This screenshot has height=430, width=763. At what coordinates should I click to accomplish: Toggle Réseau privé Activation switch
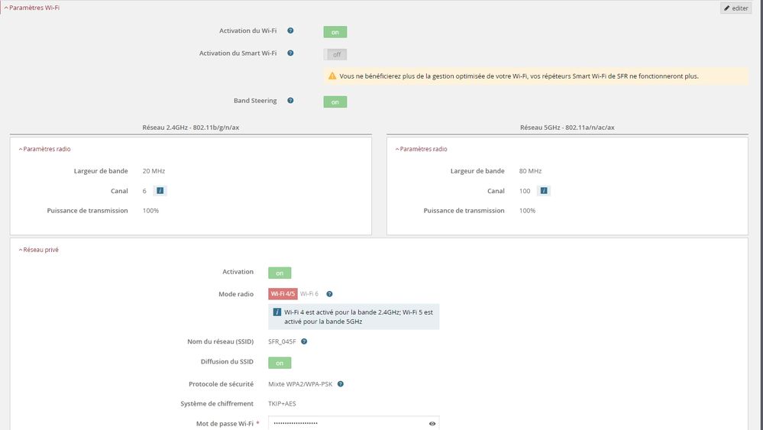click(280, 273)
